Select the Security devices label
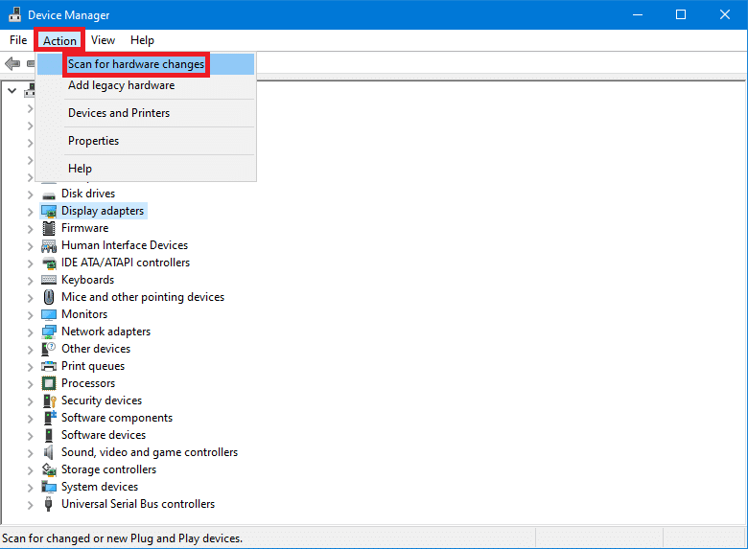The height and width of the screenshot is (549, 748). pos(102,400)
